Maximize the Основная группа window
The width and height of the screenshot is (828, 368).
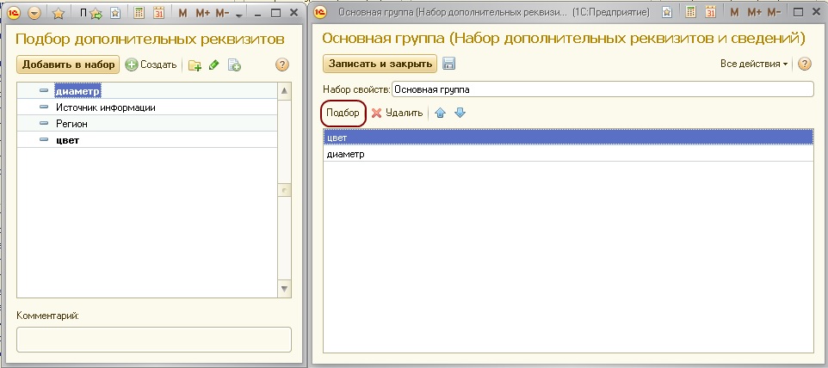[799, 13]
